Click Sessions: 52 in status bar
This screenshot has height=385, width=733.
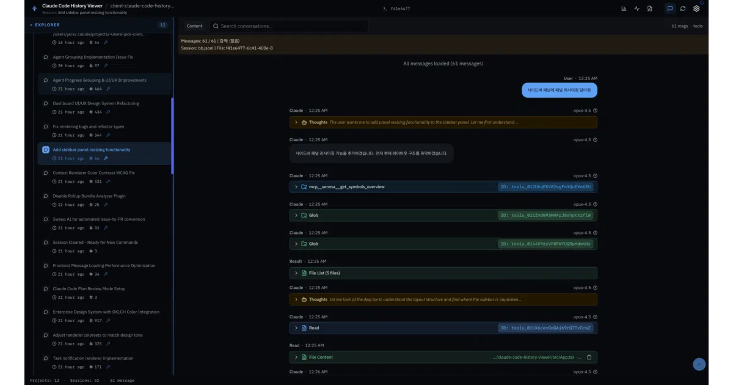point(86,380)
